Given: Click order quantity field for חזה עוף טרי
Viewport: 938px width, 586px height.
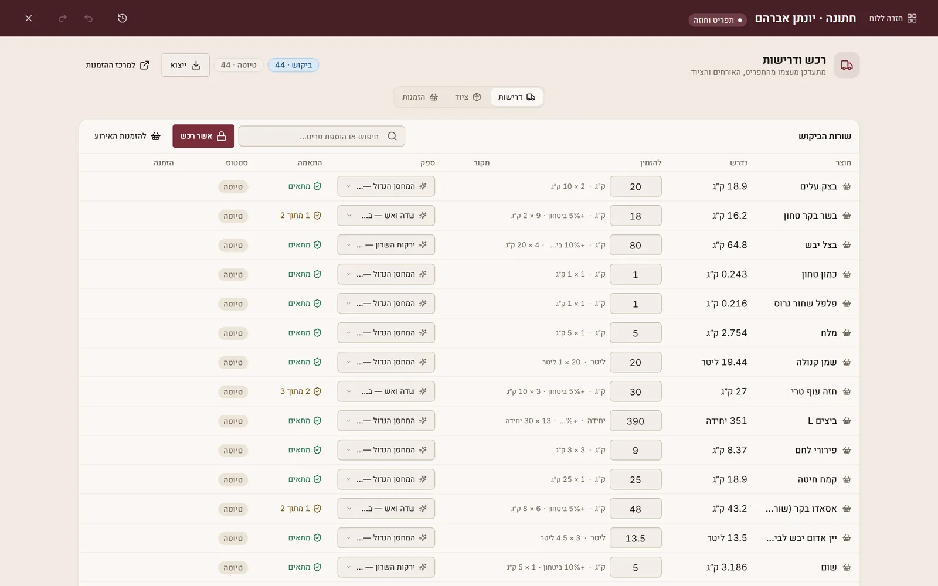Looking at the screenshot, I should [635, 391].
